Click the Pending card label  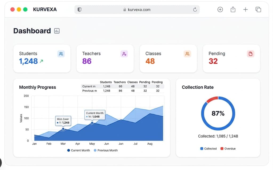point(217,53)
